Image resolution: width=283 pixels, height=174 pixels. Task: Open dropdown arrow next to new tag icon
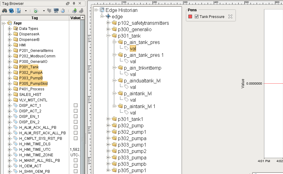click(44, 11)
